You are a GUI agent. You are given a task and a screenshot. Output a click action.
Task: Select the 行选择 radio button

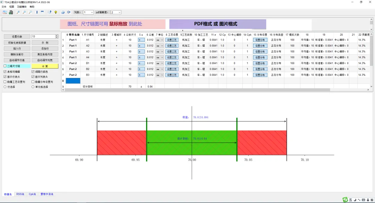5,87
